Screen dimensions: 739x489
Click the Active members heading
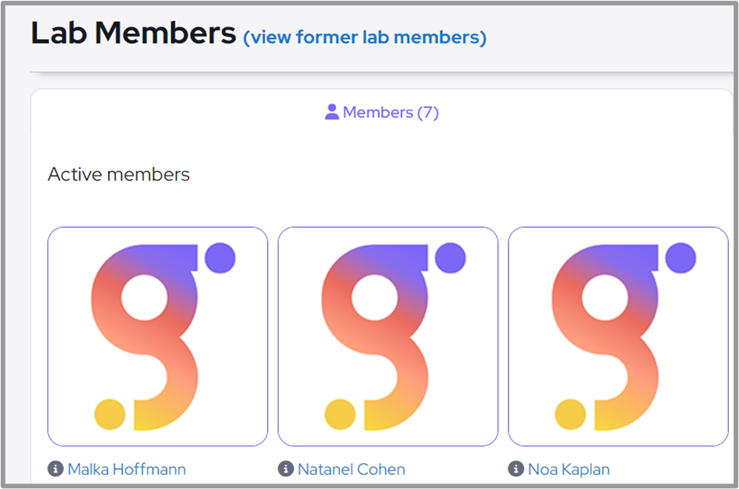click(119, 174)
